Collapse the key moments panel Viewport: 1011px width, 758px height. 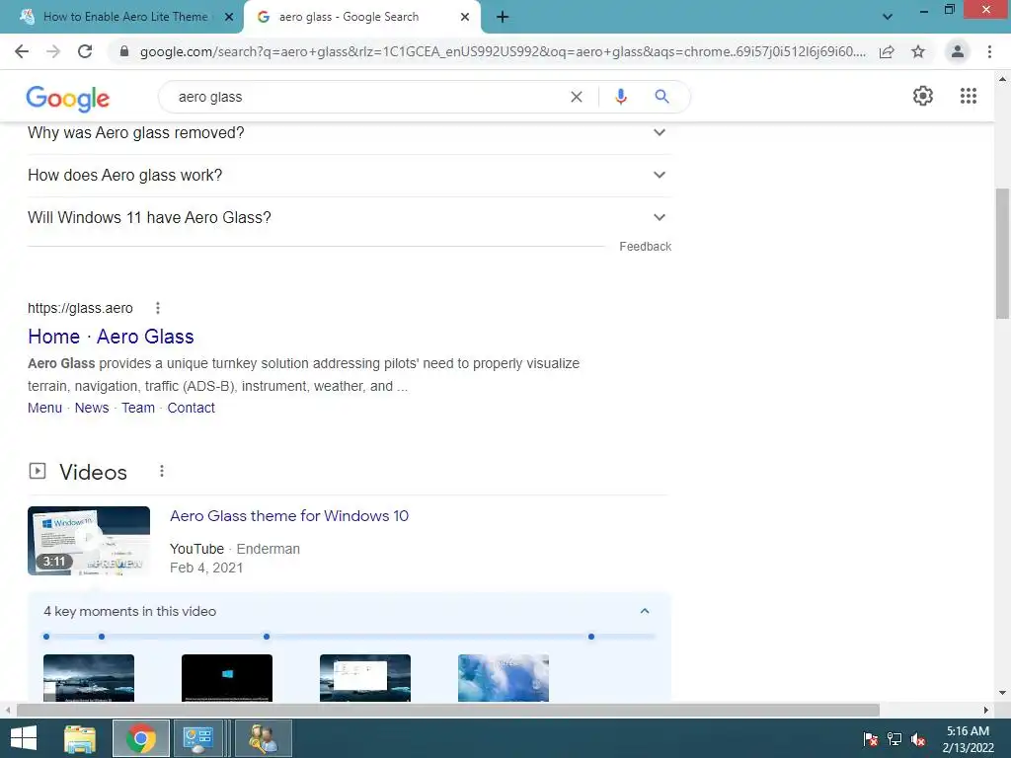(x=645, y=611)
